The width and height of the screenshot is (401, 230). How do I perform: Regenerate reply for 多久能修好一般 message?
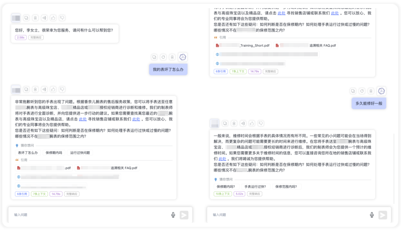pos(362,91)
